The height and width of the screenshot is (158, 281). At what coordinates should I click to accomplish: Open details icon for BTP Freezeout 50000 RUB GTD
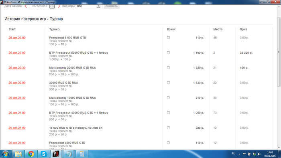169,53
